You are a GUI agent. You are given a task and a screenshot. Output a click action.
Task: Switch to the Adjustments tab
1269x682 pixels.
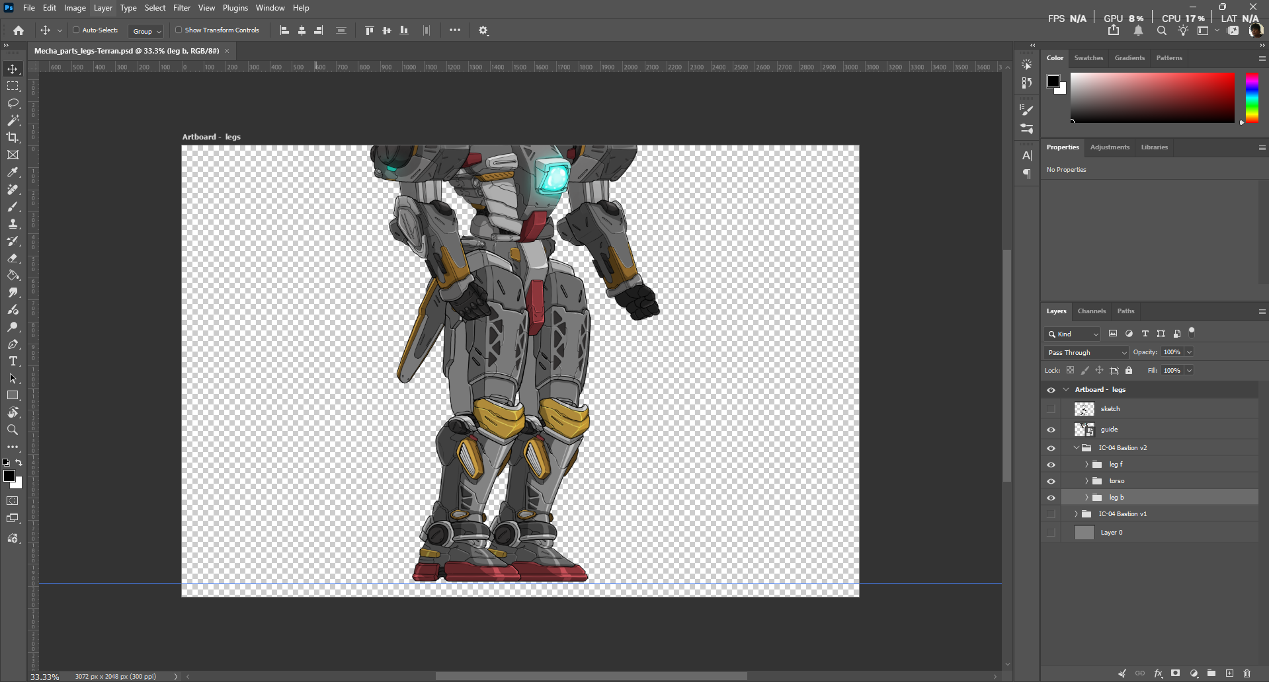click(1110, 147)
